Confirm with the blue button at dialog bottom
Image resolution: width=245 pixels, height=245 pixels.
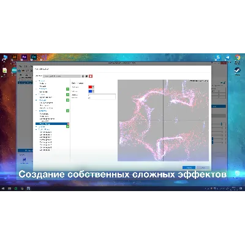coord(189,168)
